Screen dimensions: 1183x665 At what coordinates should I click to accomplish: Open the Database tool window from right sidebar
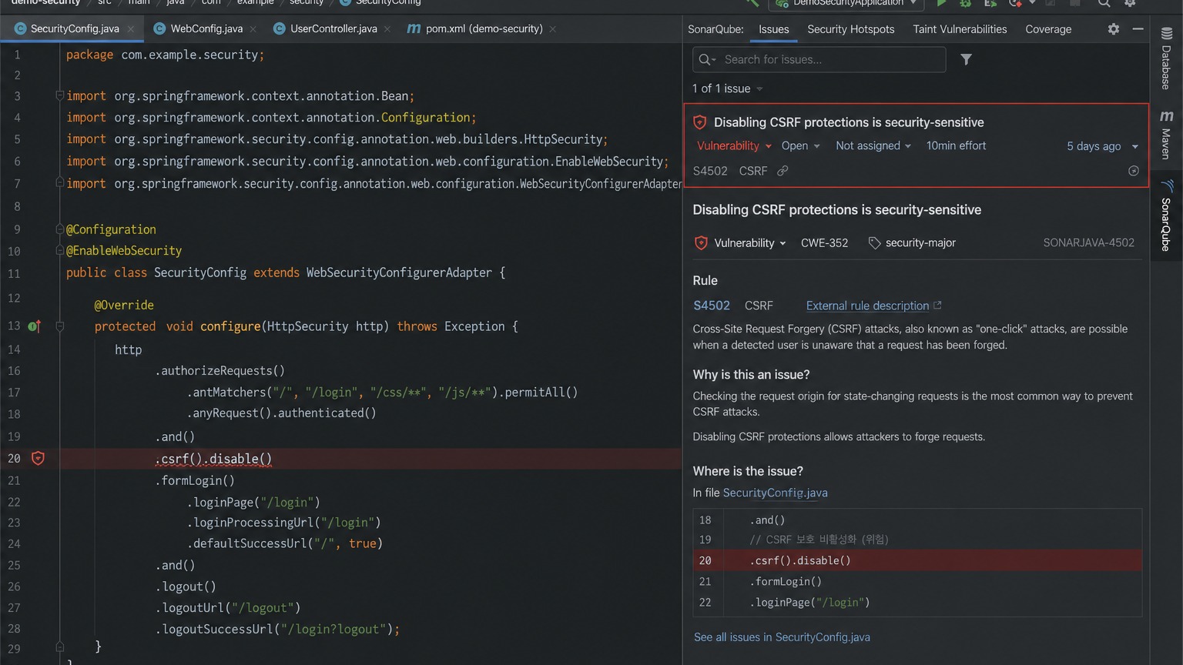point(1166,58)
